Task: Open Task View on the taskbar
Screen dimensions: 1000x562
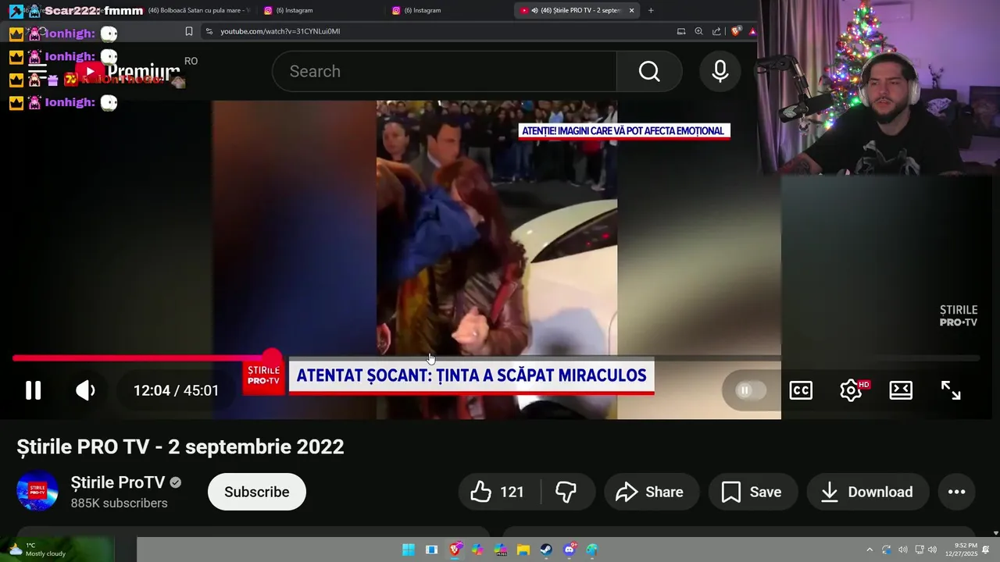Action: (x=431, y=550)
